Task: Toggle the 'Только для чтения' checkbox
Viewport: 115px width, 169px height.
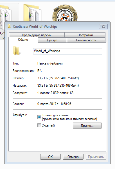Action: point(39,117)
